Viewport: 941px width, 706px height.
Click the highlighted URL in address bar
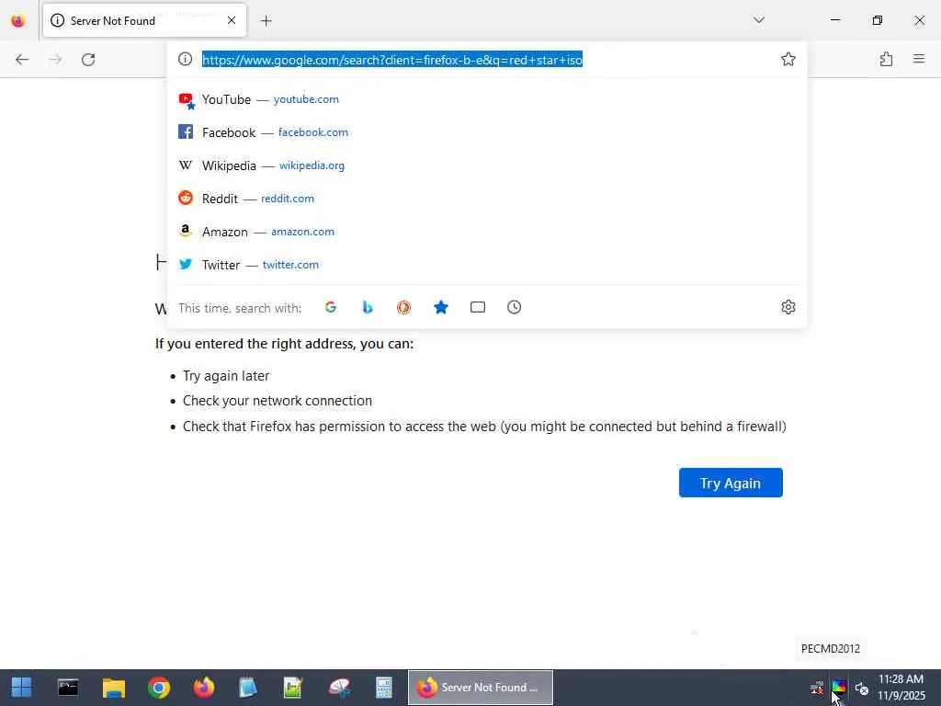click(x=392, y=60)
